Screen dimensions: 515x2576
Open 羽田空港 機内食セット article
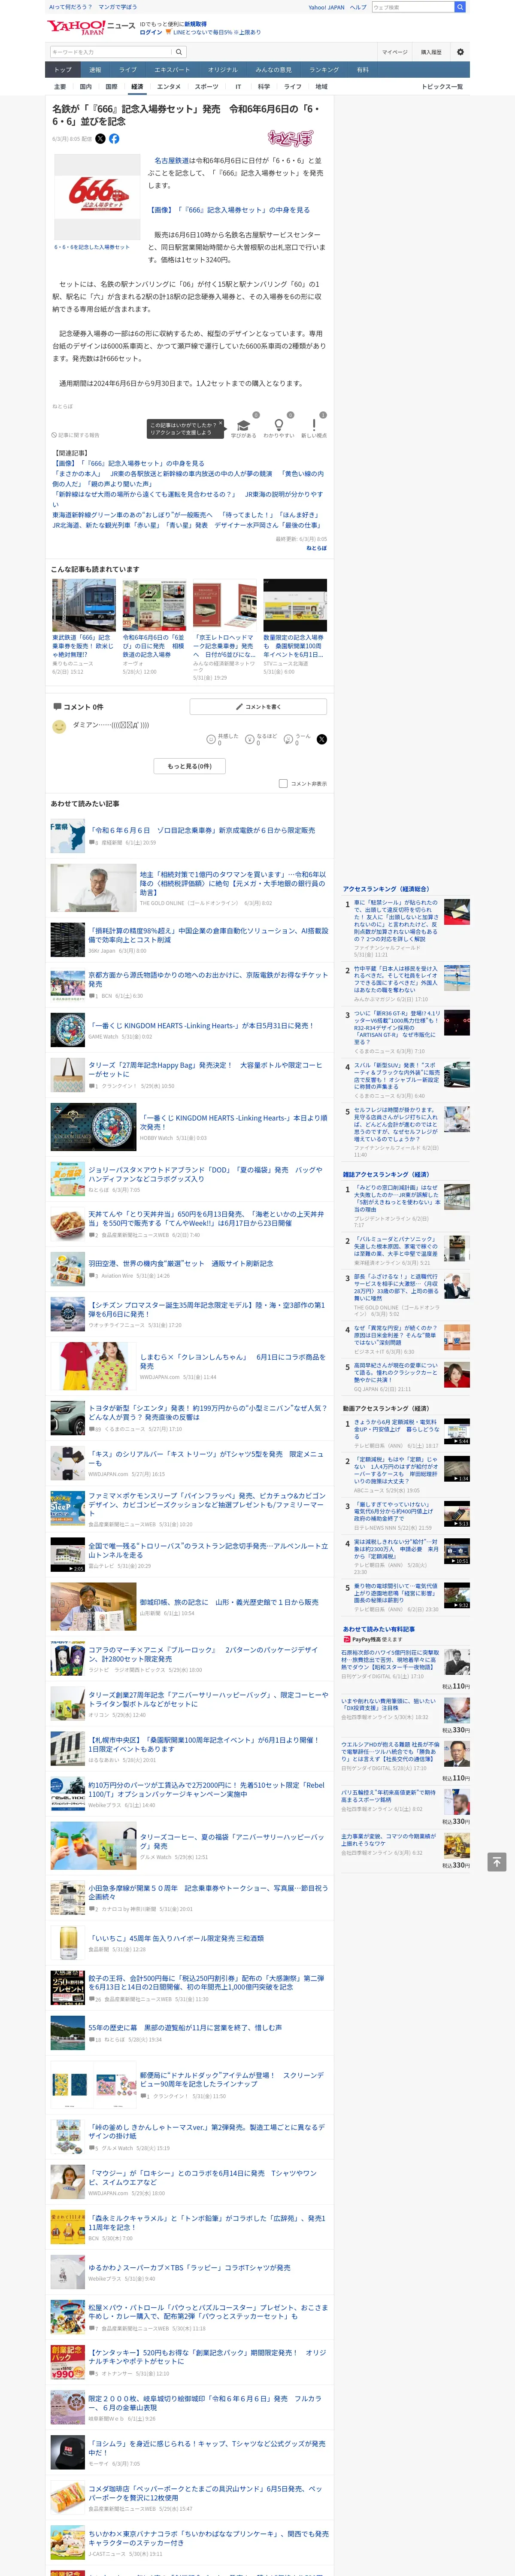click(181, 1263)
